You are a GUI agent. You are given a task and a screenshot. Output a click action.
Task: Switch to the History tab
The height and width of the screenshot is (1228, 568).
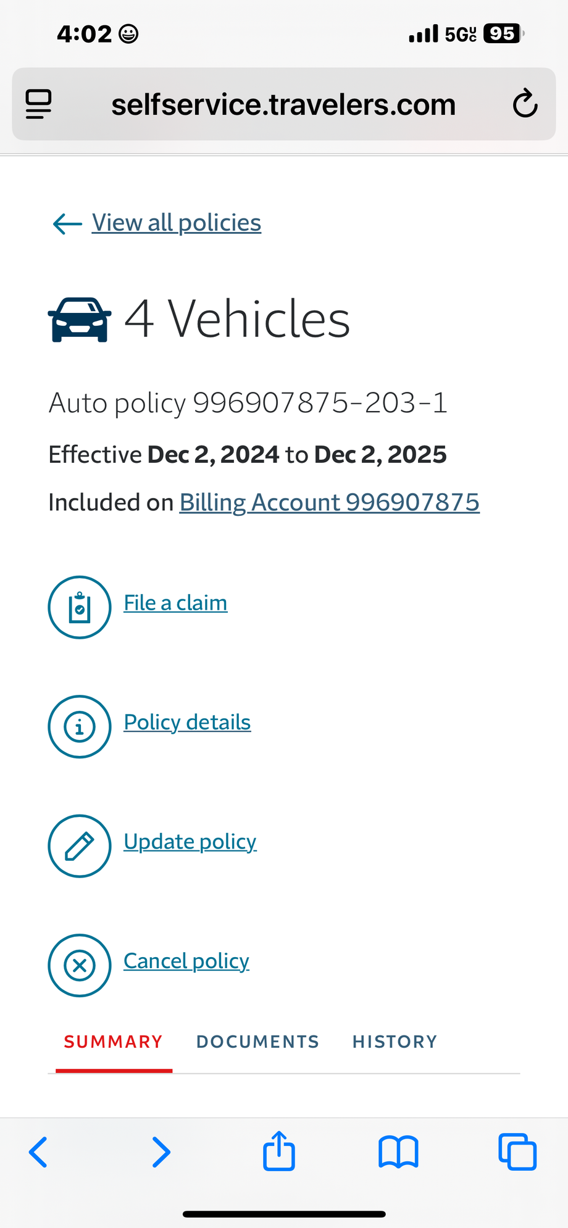pos(395,1042)
